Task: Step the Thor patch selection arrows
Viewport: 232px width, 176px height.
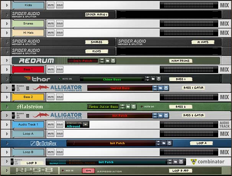Action: (147, 79)
